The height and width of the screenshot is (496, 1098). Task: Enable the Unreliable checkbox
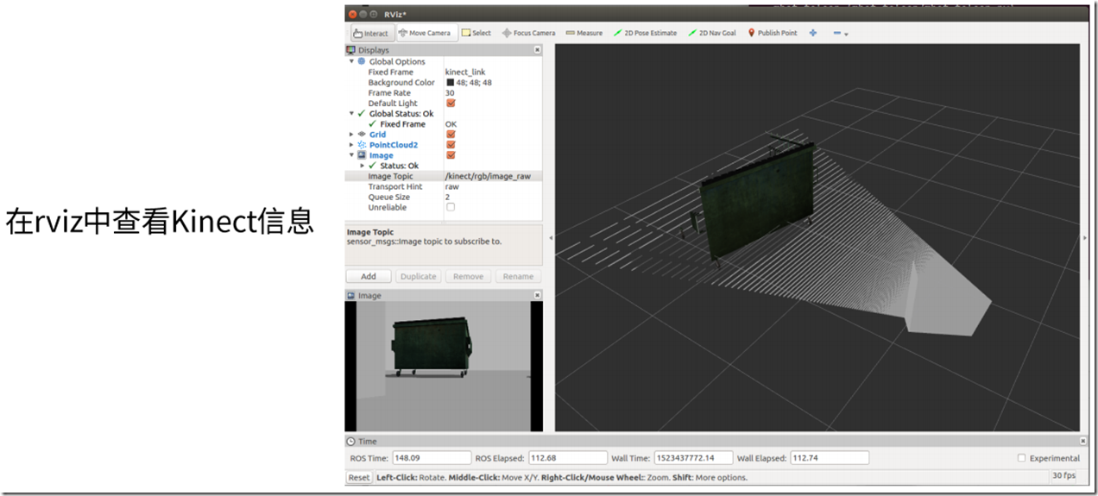point(451,207)
